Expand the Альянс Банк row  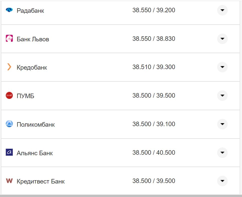click(222, 152)
